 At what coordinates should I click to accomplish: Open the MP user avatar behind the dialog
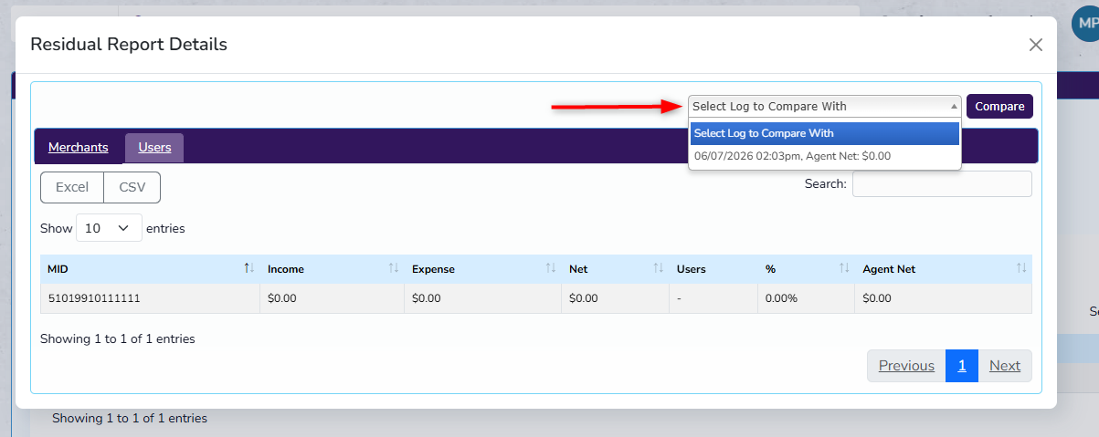click(1085, 23)
